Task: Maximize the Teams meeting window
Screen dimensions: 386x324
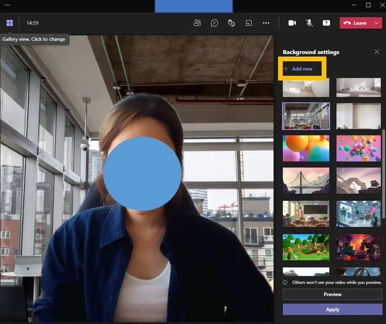Action: point(368,5)
